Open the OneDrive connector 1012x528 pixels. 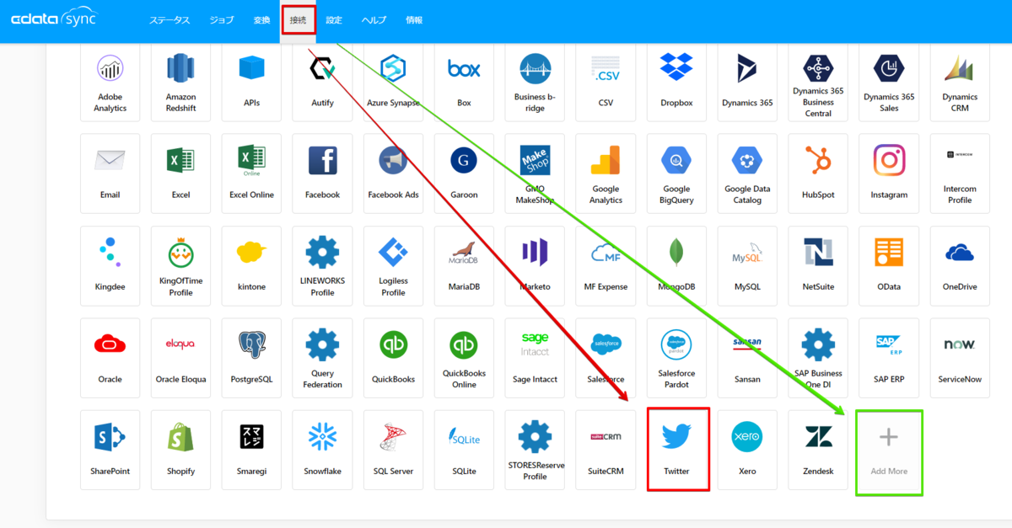coord(961,265)
